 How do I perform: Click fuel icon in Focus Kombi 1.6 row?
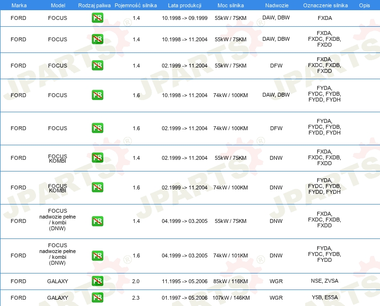click(97, 187)
